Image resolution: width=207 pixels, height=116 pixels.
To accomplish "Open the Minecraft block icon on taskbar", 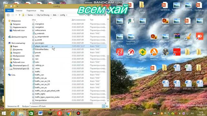I will pos(50,113).
